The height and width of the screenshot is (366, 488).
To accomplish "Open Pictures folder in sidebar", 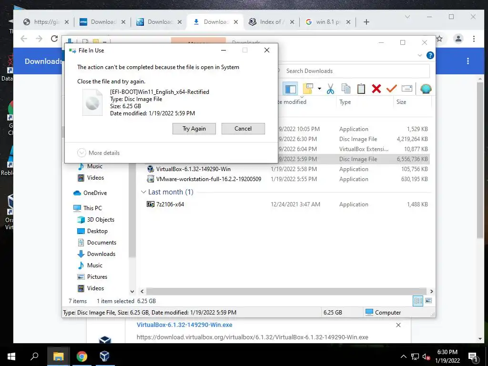I will tap(92, 277).
